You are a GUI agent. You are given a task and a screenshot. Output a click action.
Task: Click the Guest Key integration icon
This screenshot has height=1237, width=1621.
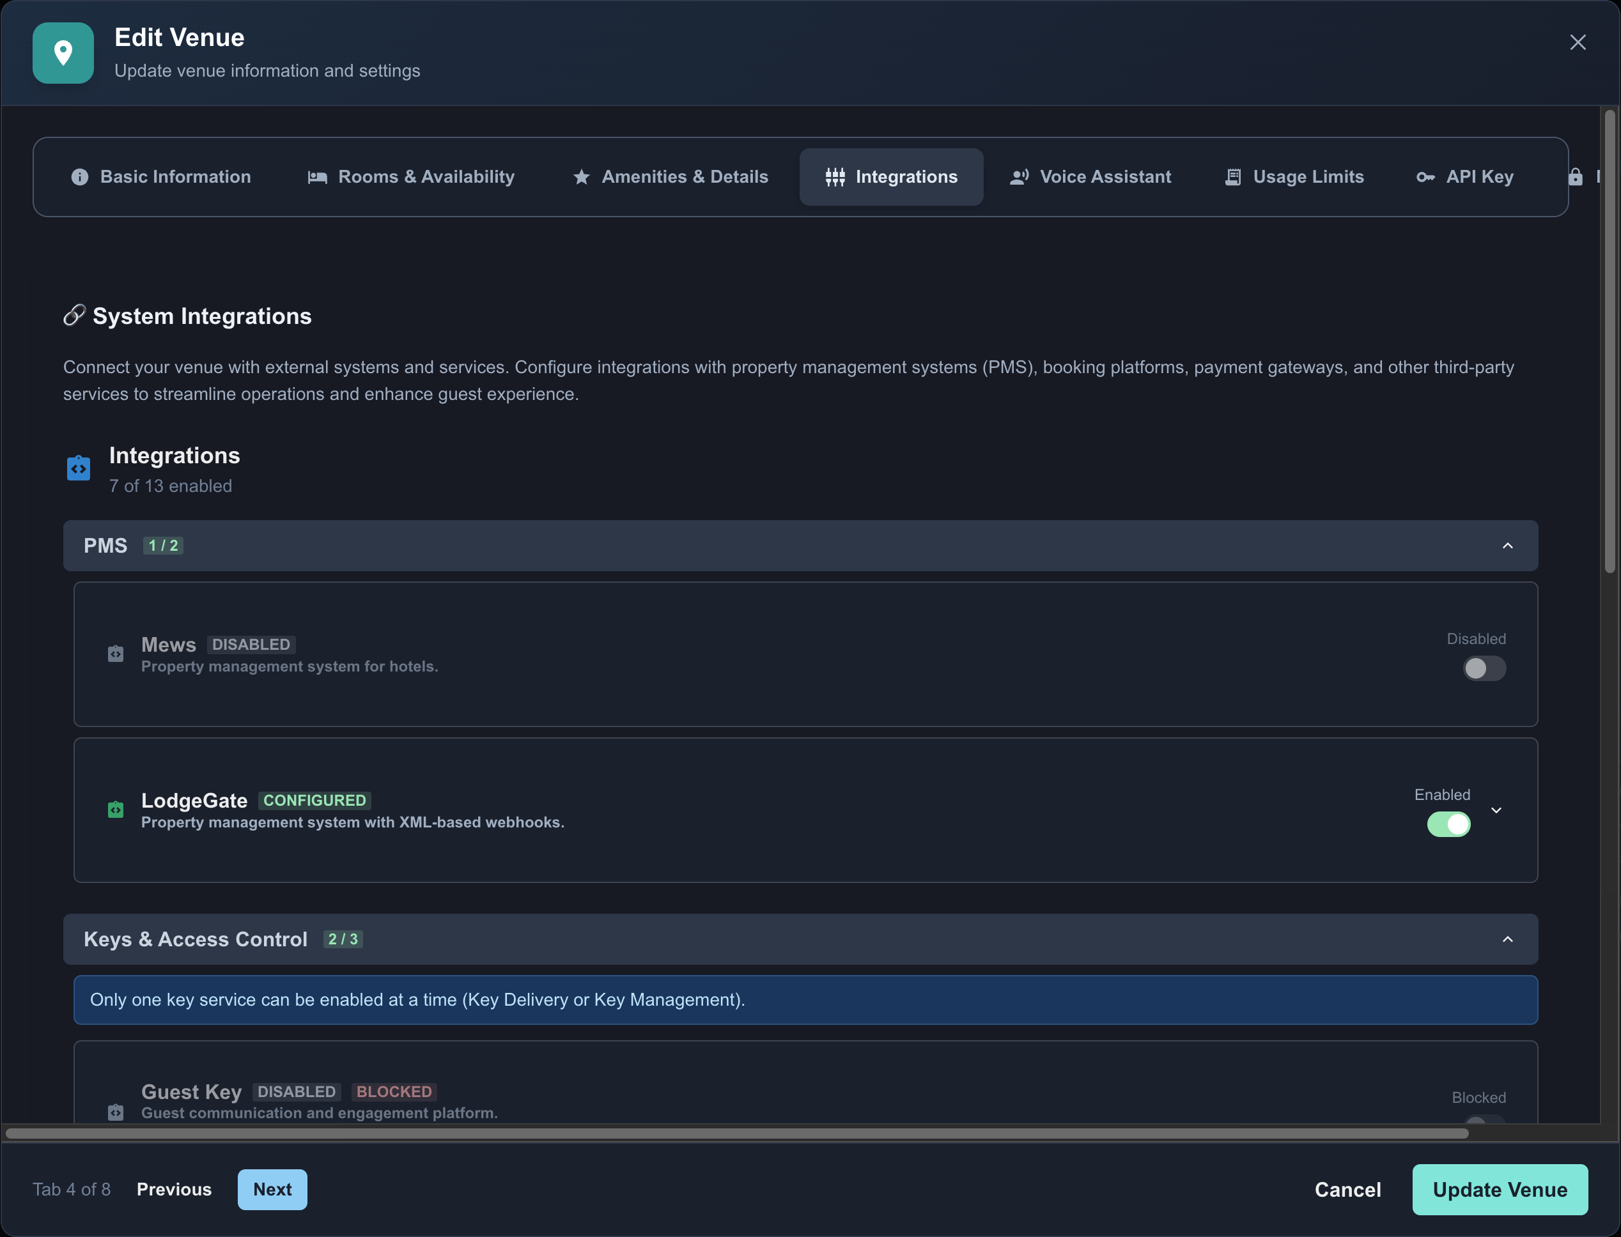click(116, 1112)
